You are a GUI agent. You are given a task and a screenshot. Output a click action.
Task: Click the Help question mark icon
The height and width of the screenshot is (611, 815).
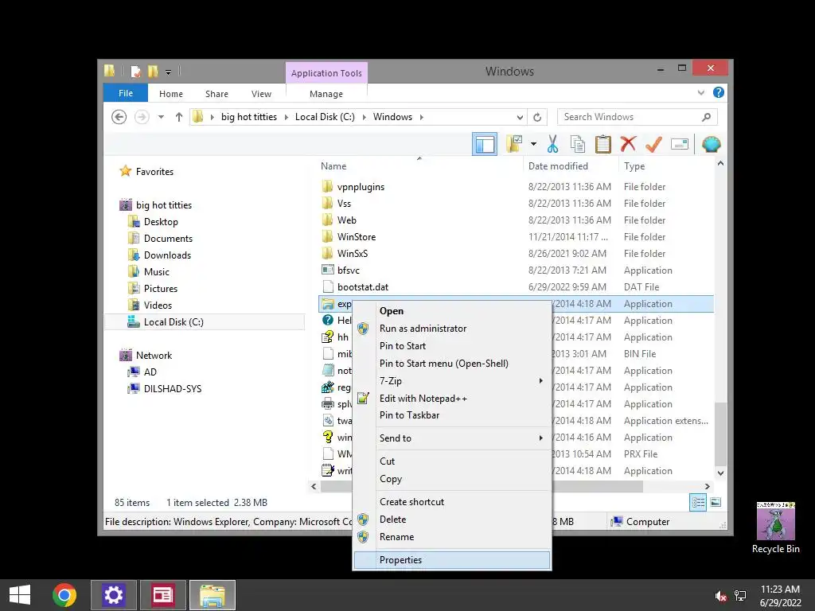(719, 92)
